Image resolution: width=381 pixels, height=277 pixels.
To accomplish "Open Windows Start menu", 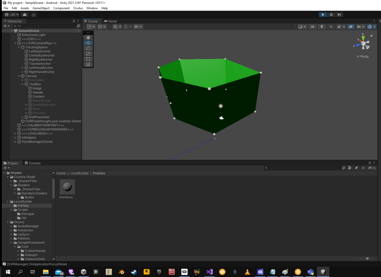I will pyautogui.click(x=8, y=272).
